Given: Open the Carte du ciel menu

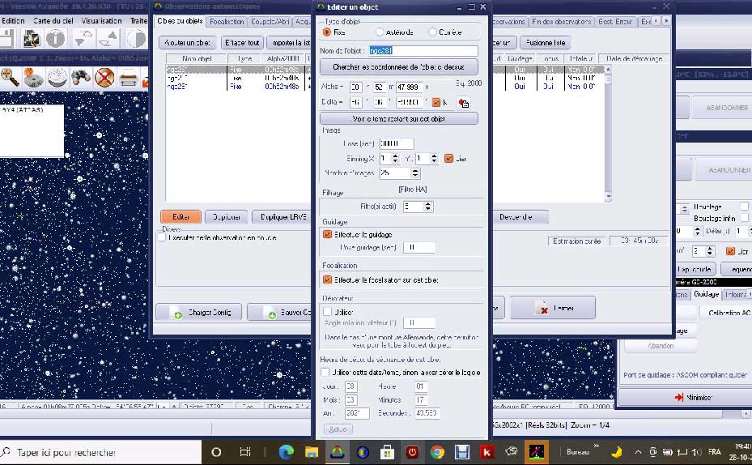Looking at the screenshot, I should point(53,21).
